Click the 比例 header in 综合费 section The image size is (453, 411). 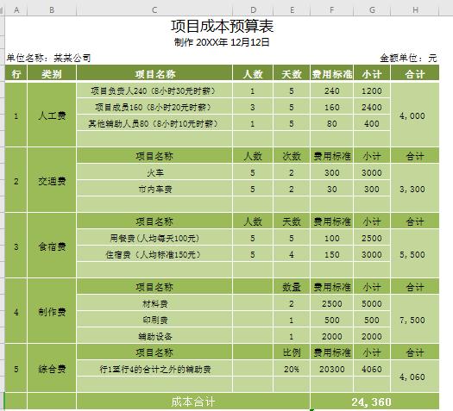point(292,352)
